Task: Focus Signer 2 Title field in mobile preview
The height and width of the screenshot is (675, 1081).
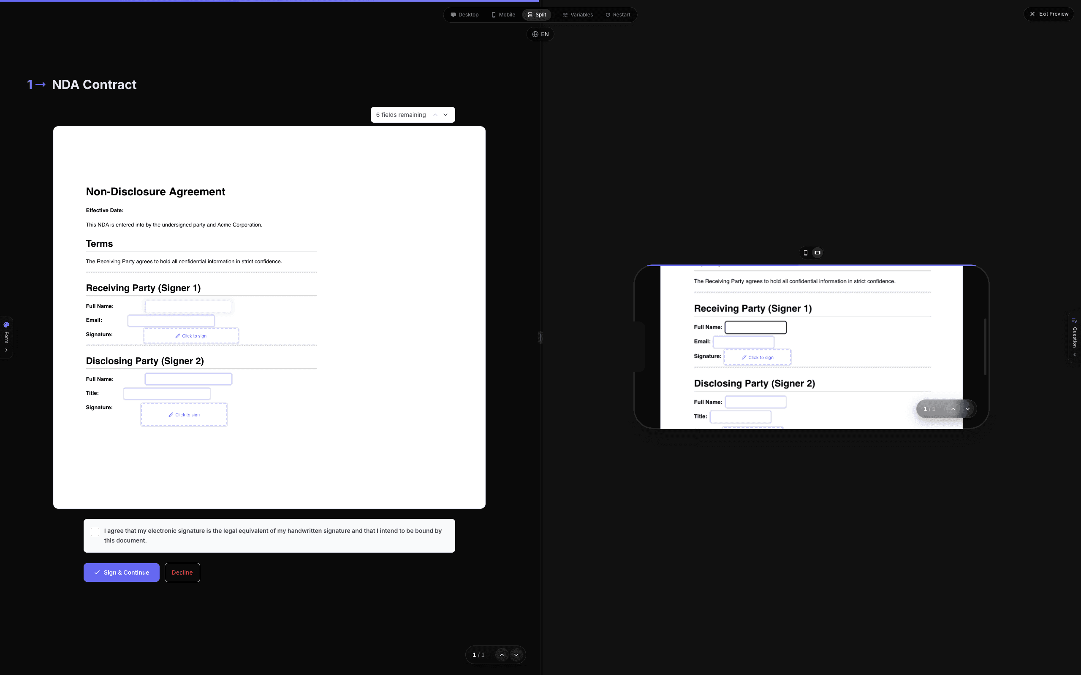Action: pyautogui.click(x=740, y=416)
